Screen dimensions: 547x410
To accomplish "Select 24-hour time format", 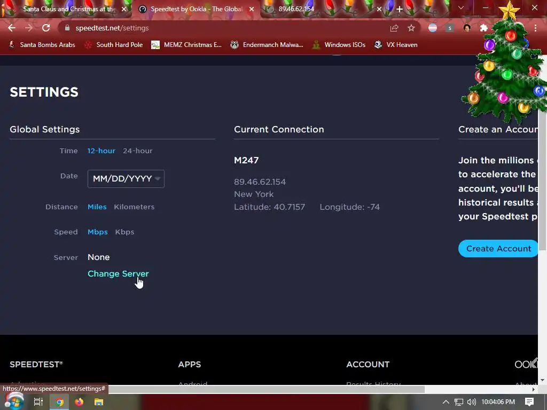I will coord(137,151).
